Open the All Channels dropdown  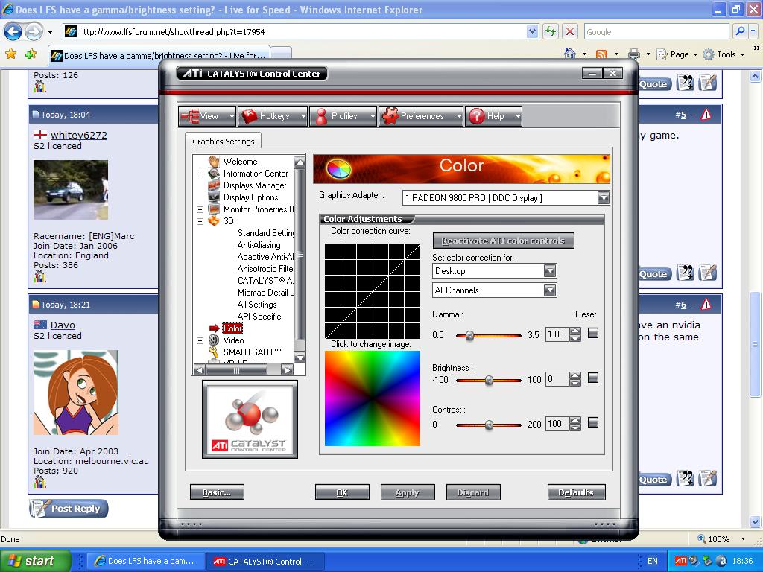(550, 290)
